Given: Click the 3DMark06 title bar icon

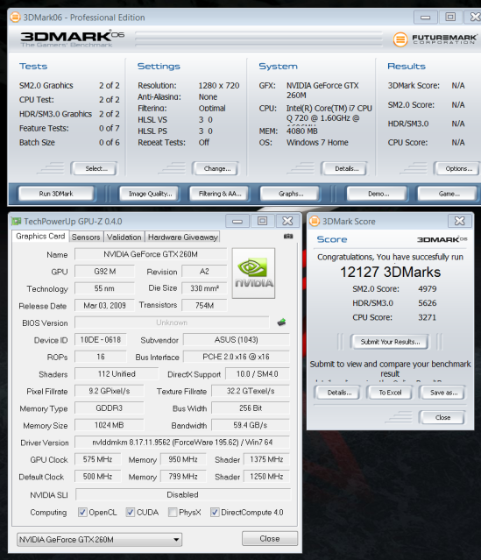Looking at the screenshot, I should 15,18.
